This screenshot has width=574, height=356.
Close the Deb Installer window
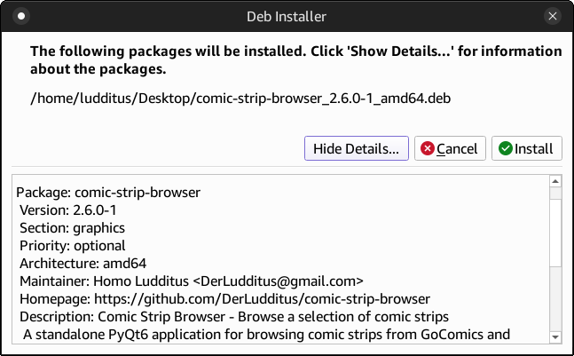tap(553, 16)
